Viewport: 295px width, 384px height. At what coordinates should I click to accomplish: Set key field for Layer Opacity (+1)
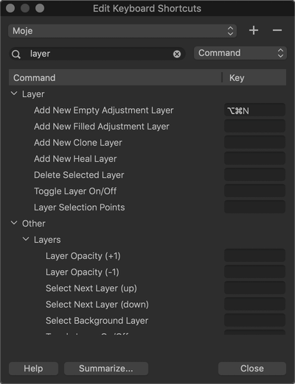254,256
